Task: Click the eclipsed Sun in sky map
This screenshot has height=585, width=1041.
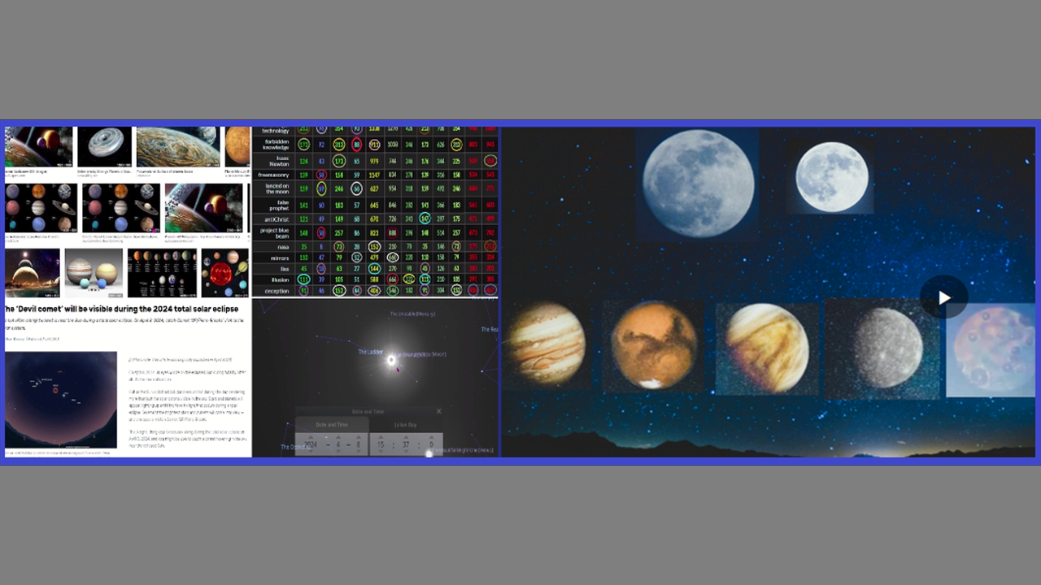Action: click(391, 359)
